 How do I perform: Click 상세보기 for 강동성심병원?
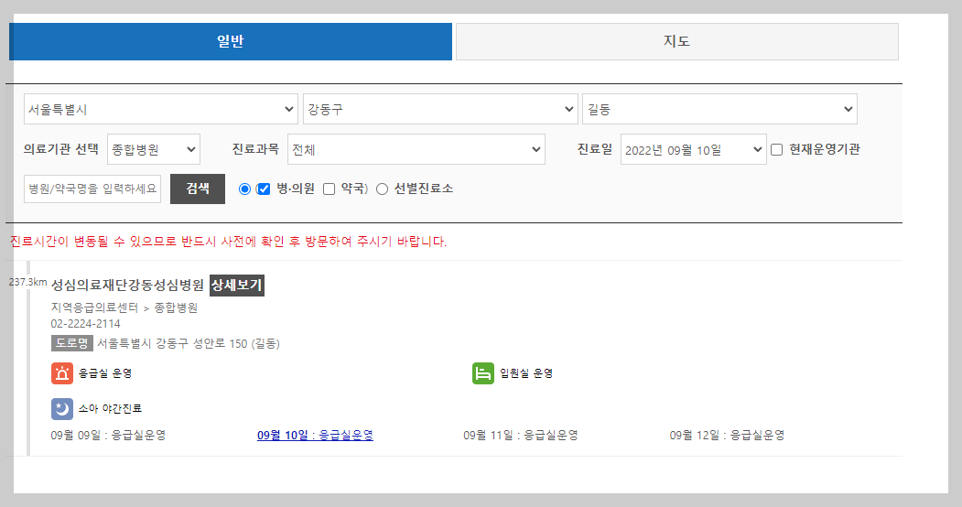[237, 285]
